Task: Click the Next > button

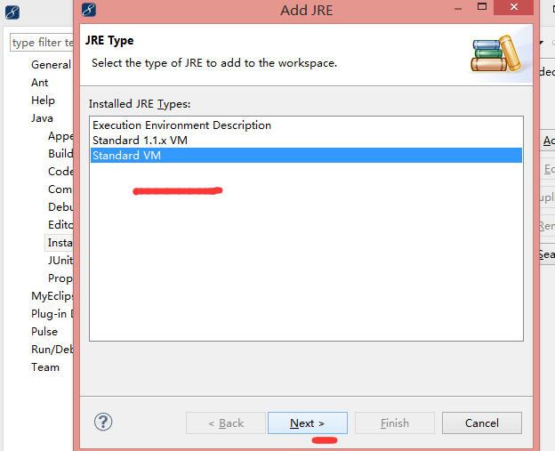Action: pos(307,423)
